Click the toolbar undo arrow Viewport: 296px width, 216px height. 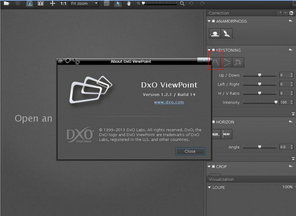click(x=191, y=3)
